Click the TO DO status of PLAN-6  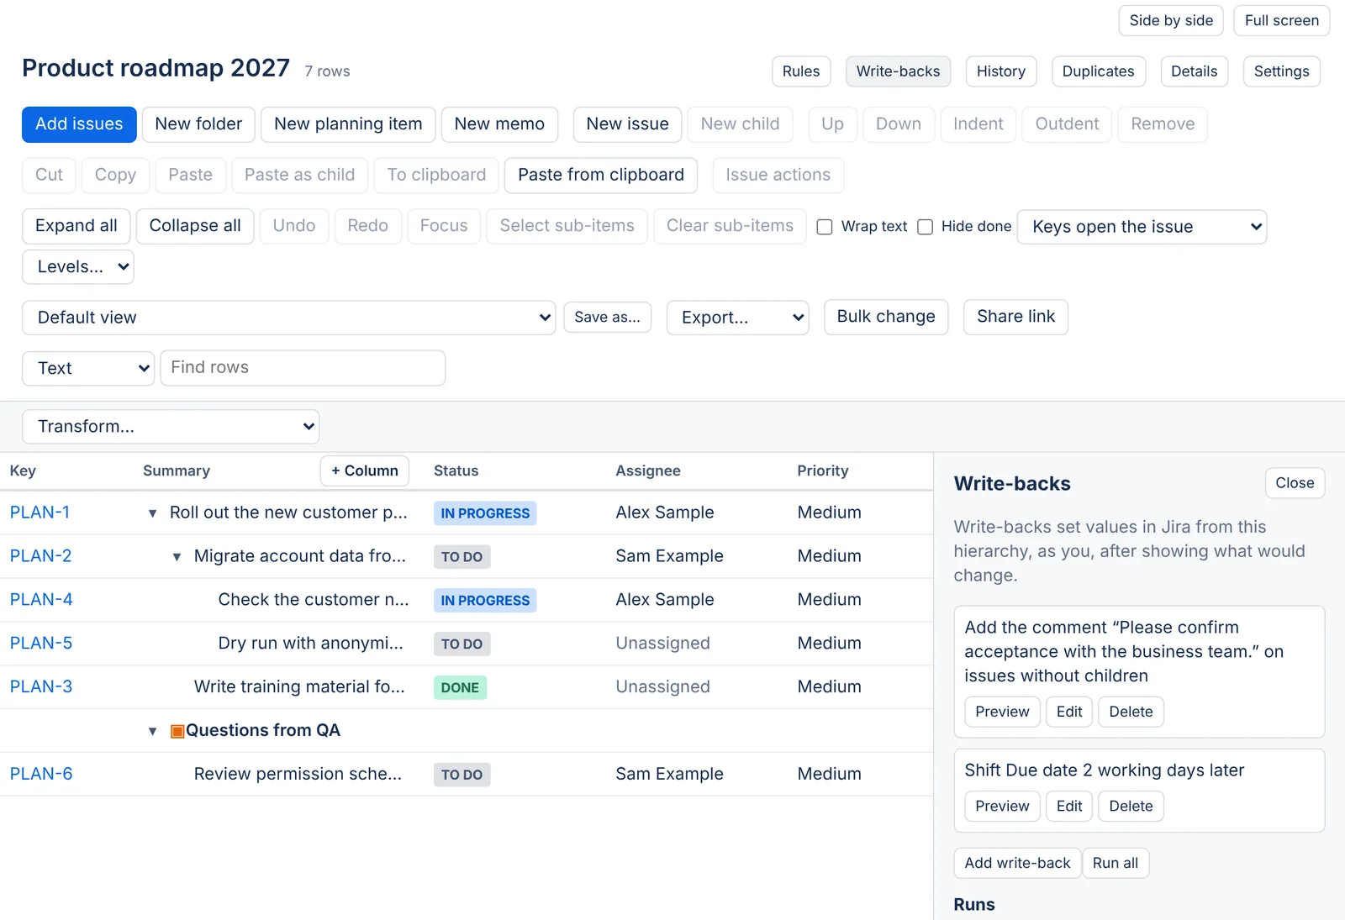(x=462, y=775)
